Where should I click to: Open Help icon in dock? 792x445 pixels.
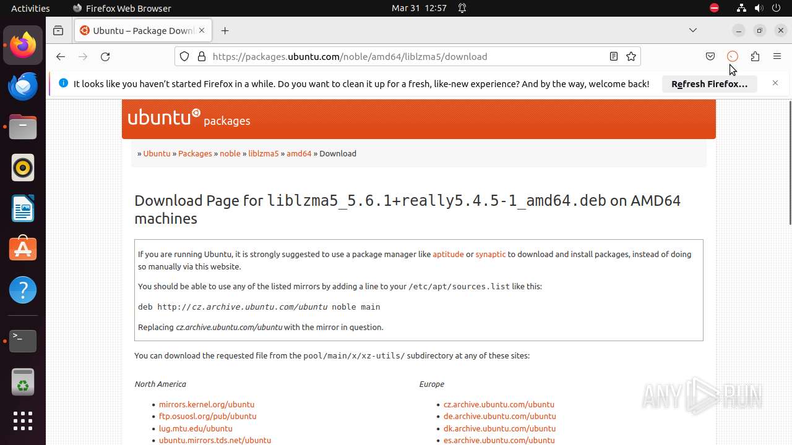(x=23, y=290)
